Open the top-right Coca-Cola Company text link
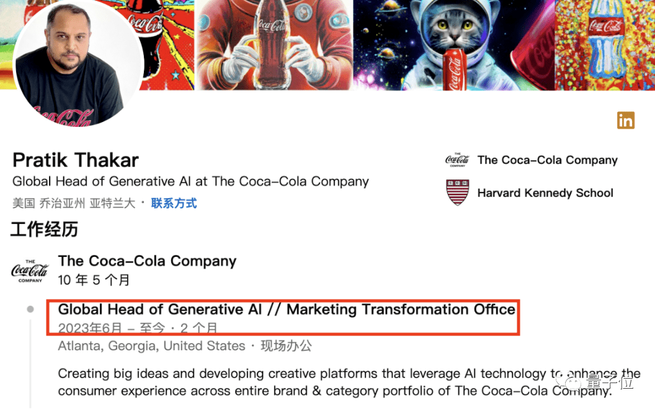Viewport: 655px width, 411px height. click(x=547, y=160)
